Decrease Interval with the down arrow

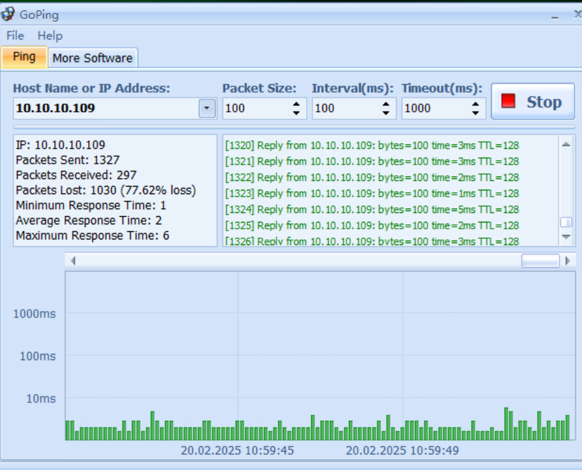click(x=386, y=112)
